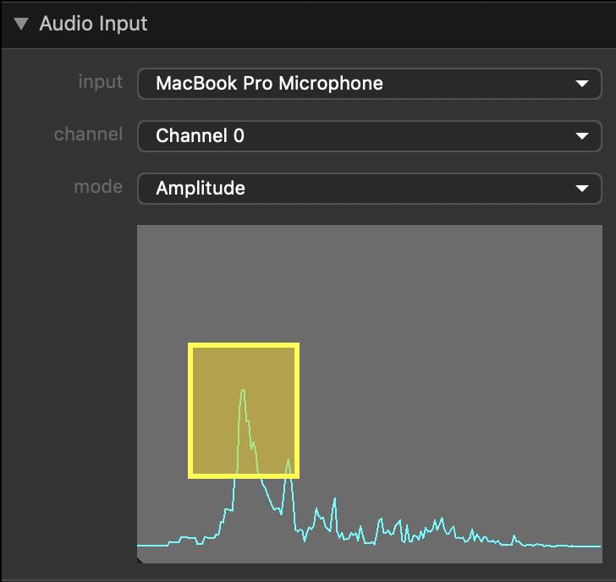
Task: Click the second peak inside yellow box
Action: pos(289,461)
